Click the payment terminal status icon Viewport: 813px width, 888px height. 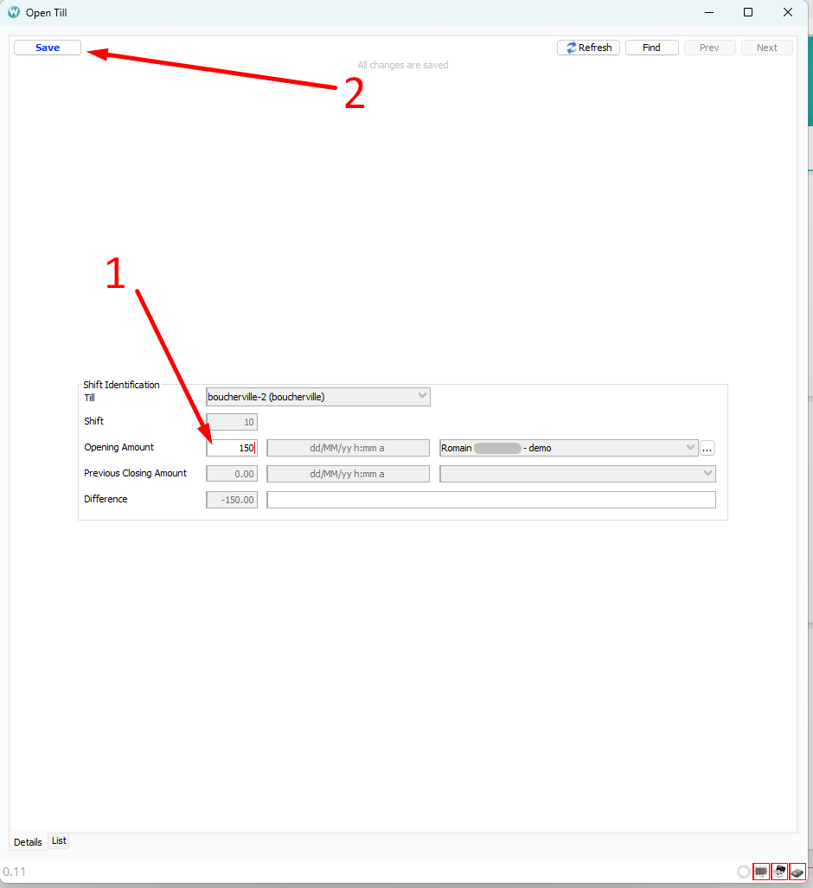797,872
